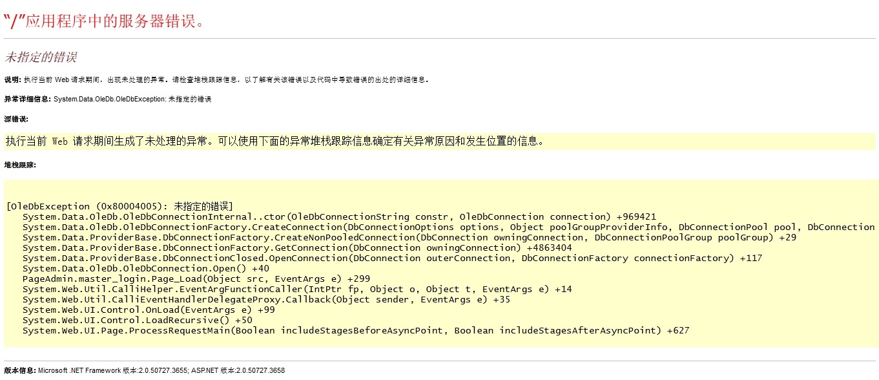Click the Page.ProcessRequestMain stack line

[x=355, y=330]
